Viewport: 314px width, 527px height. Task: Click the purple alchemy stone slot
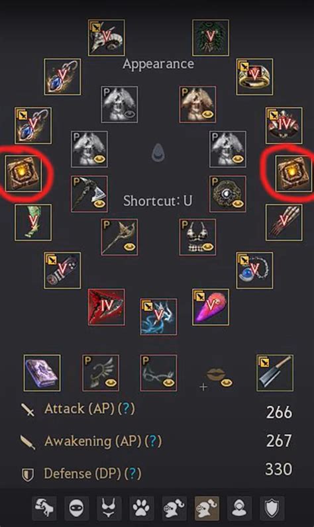coord(211,307)
